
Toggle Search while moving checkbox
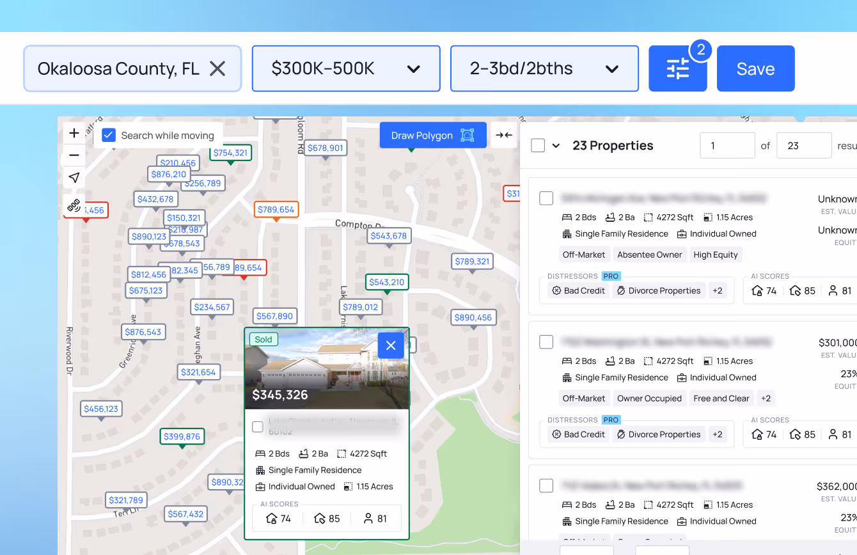(109, 136)
